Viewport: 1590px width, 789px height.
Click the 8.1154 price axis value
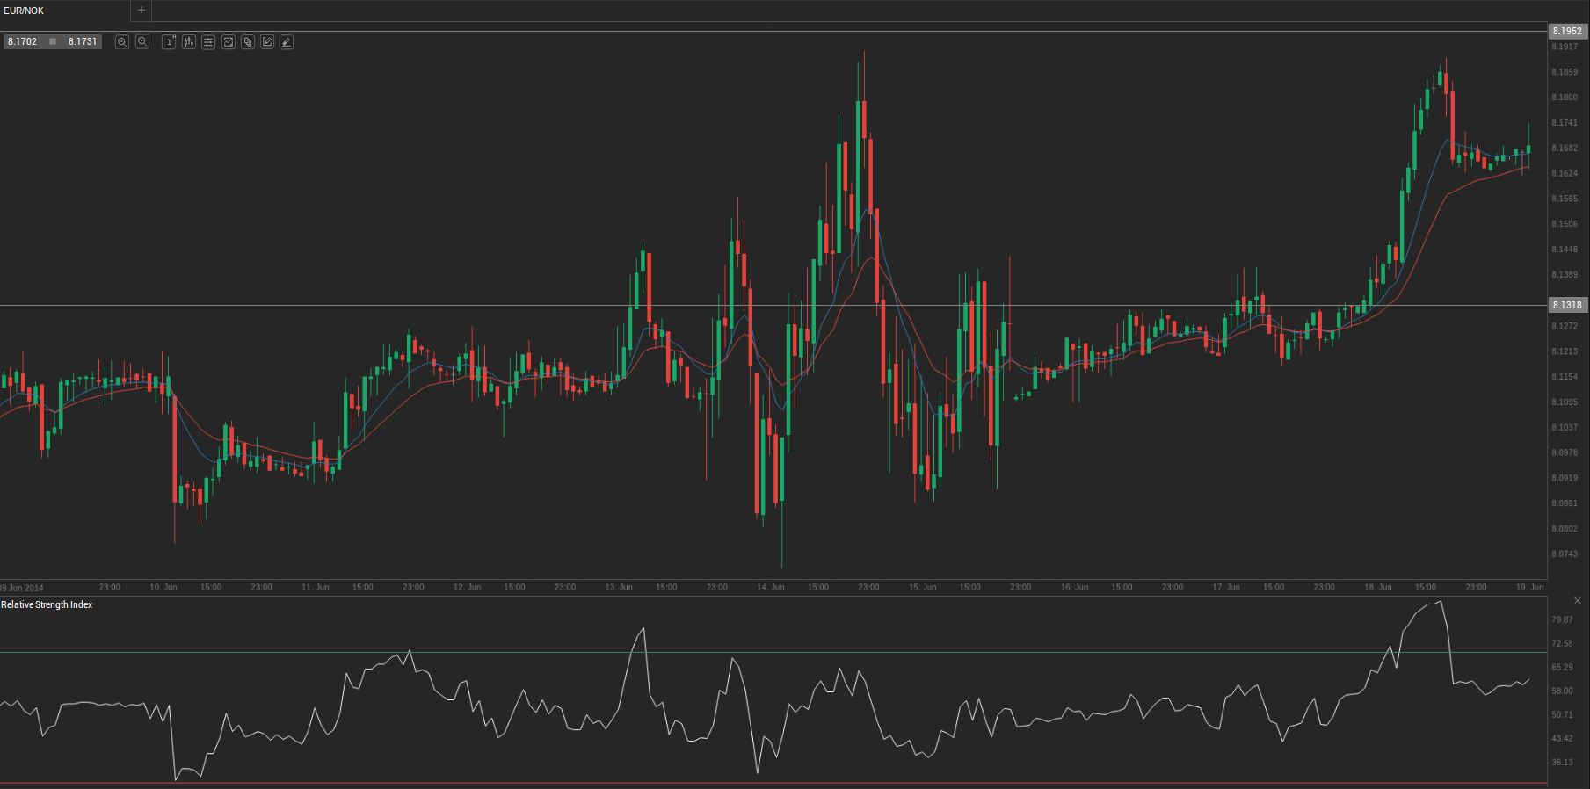pyautogui.click(x=1565, y=377)
